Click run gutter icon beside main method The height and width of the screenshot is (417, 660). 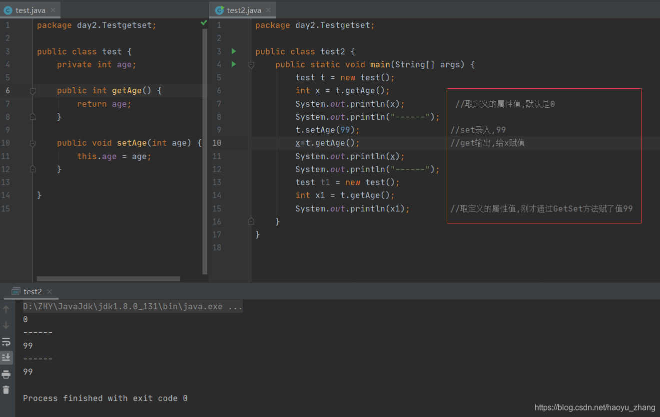tap(233, 64)
